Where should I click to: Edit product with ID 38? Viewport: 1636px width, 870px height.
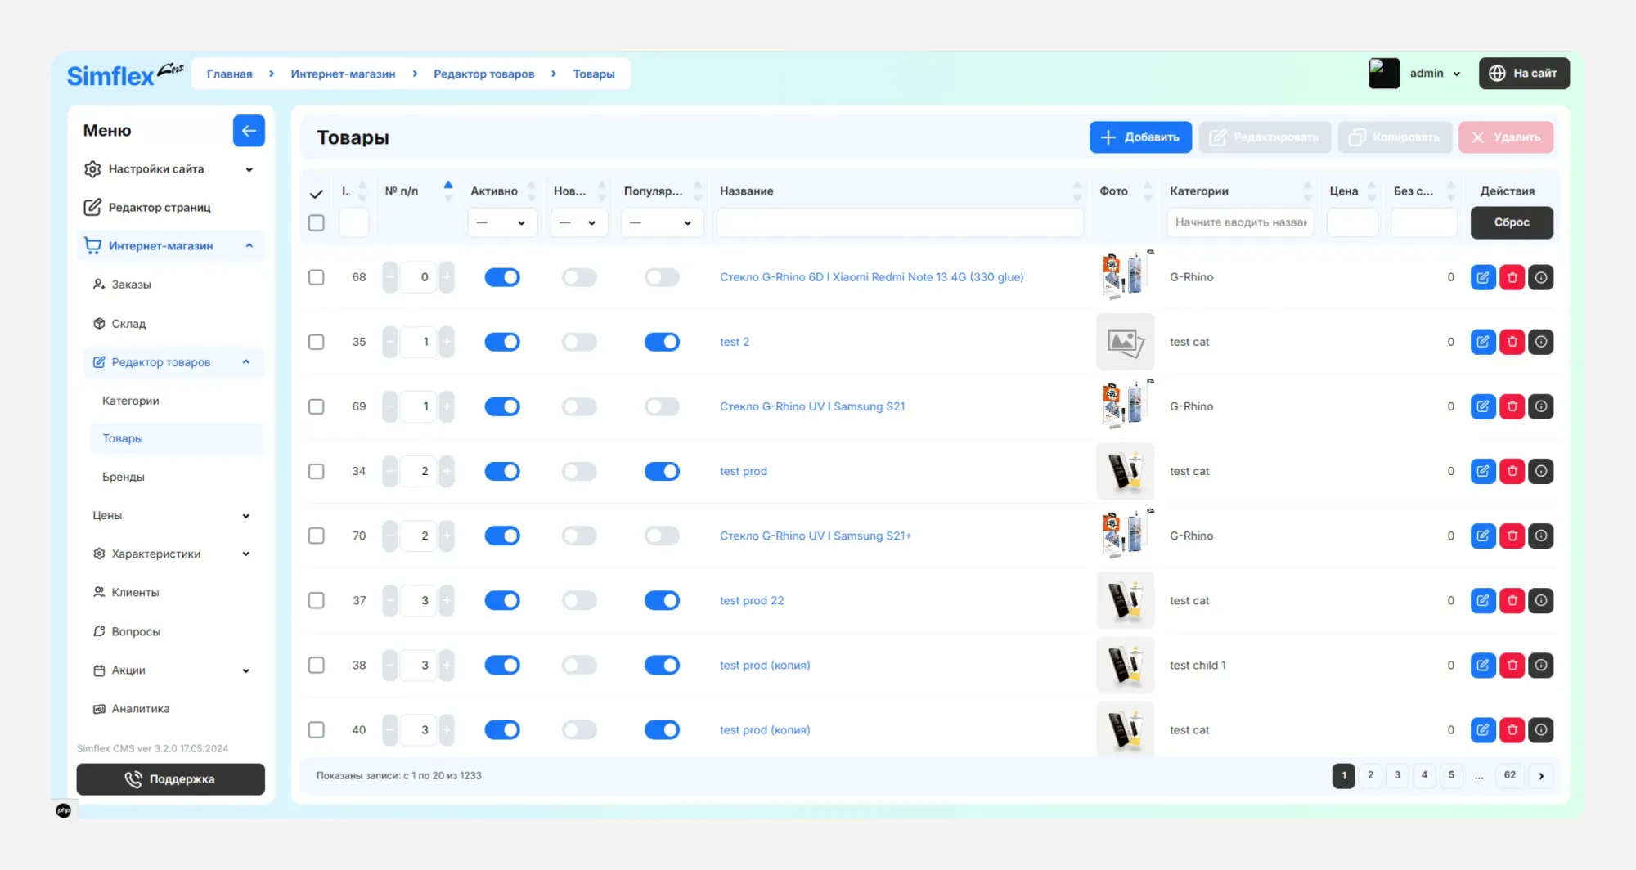tap(1483, 665)
